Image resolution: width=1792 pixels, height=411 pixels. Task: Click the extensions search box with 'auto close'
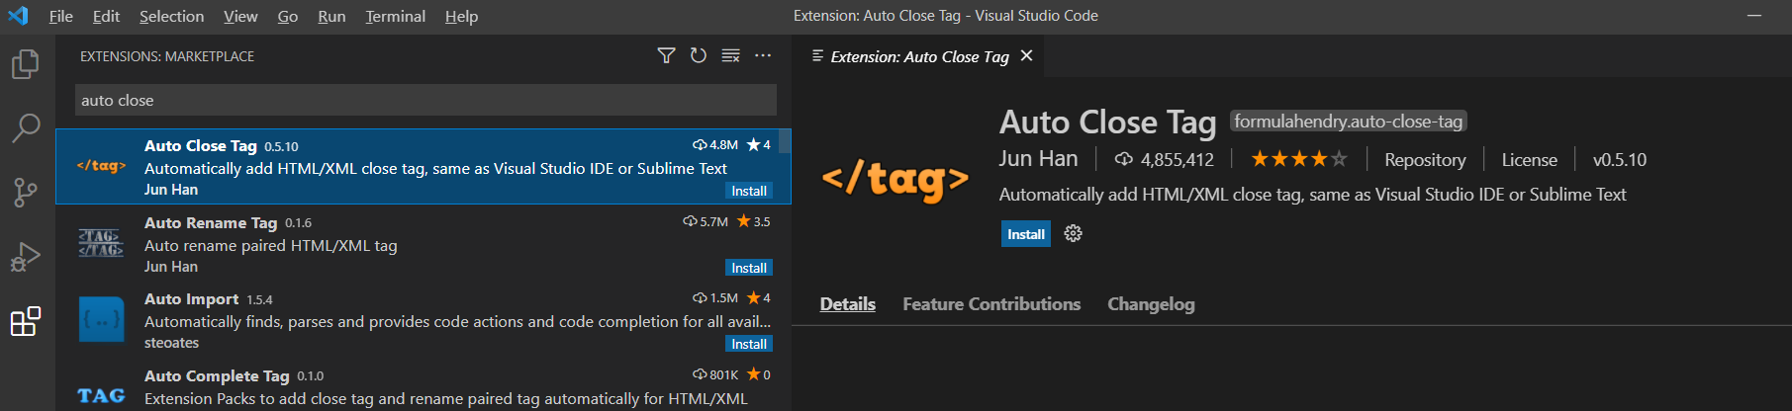pyautogui.click(x=425, y=100)
